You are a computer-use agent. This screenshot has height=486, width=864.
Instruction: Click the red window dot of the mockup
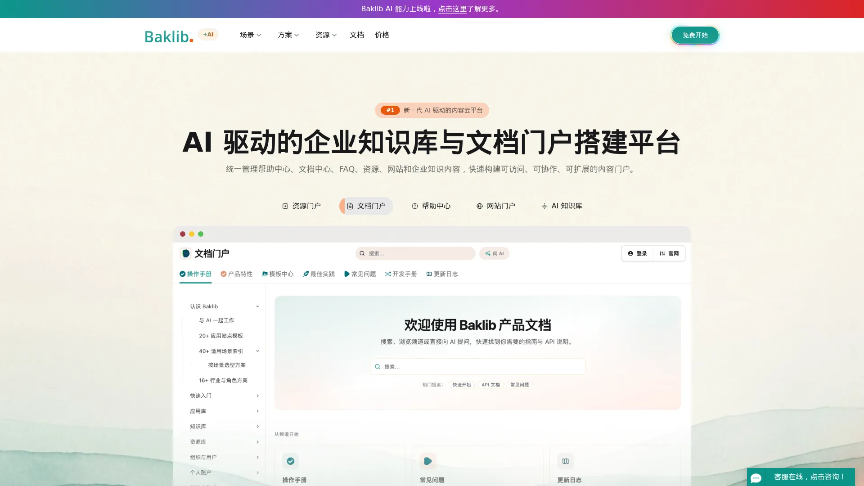coord(183,234)
